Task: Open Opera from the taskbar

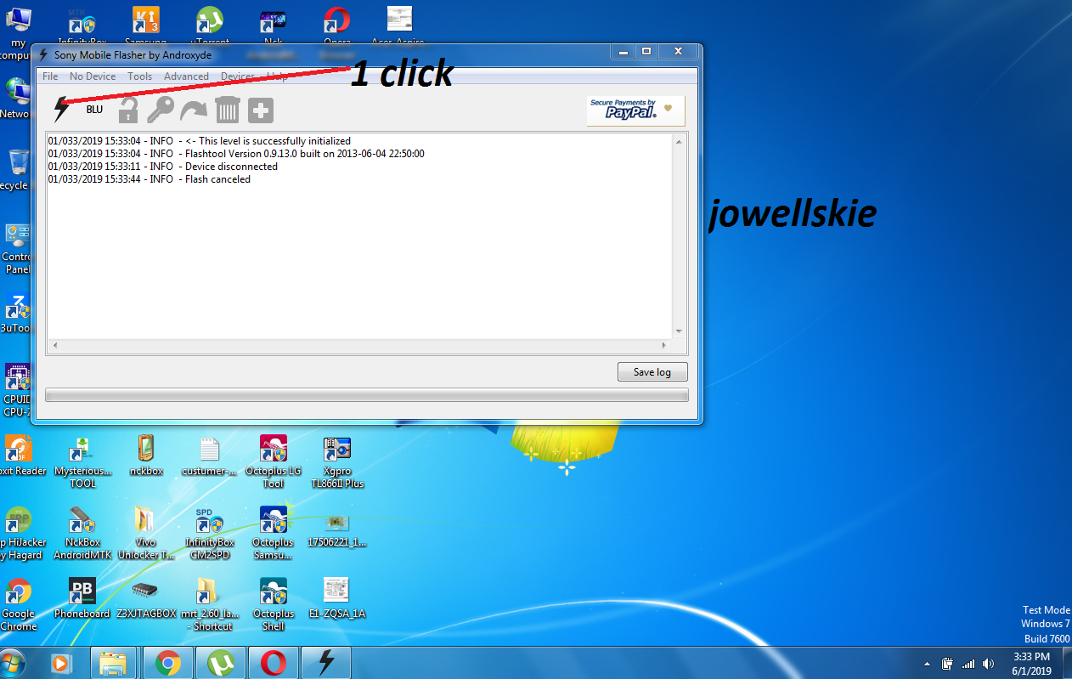Action: 273,663
